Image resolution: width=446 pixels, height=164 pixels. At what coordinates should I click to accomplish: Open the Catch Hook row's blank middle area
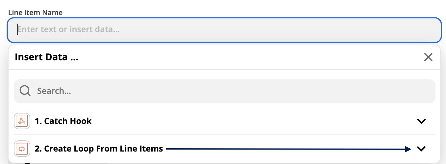point(253,121)
